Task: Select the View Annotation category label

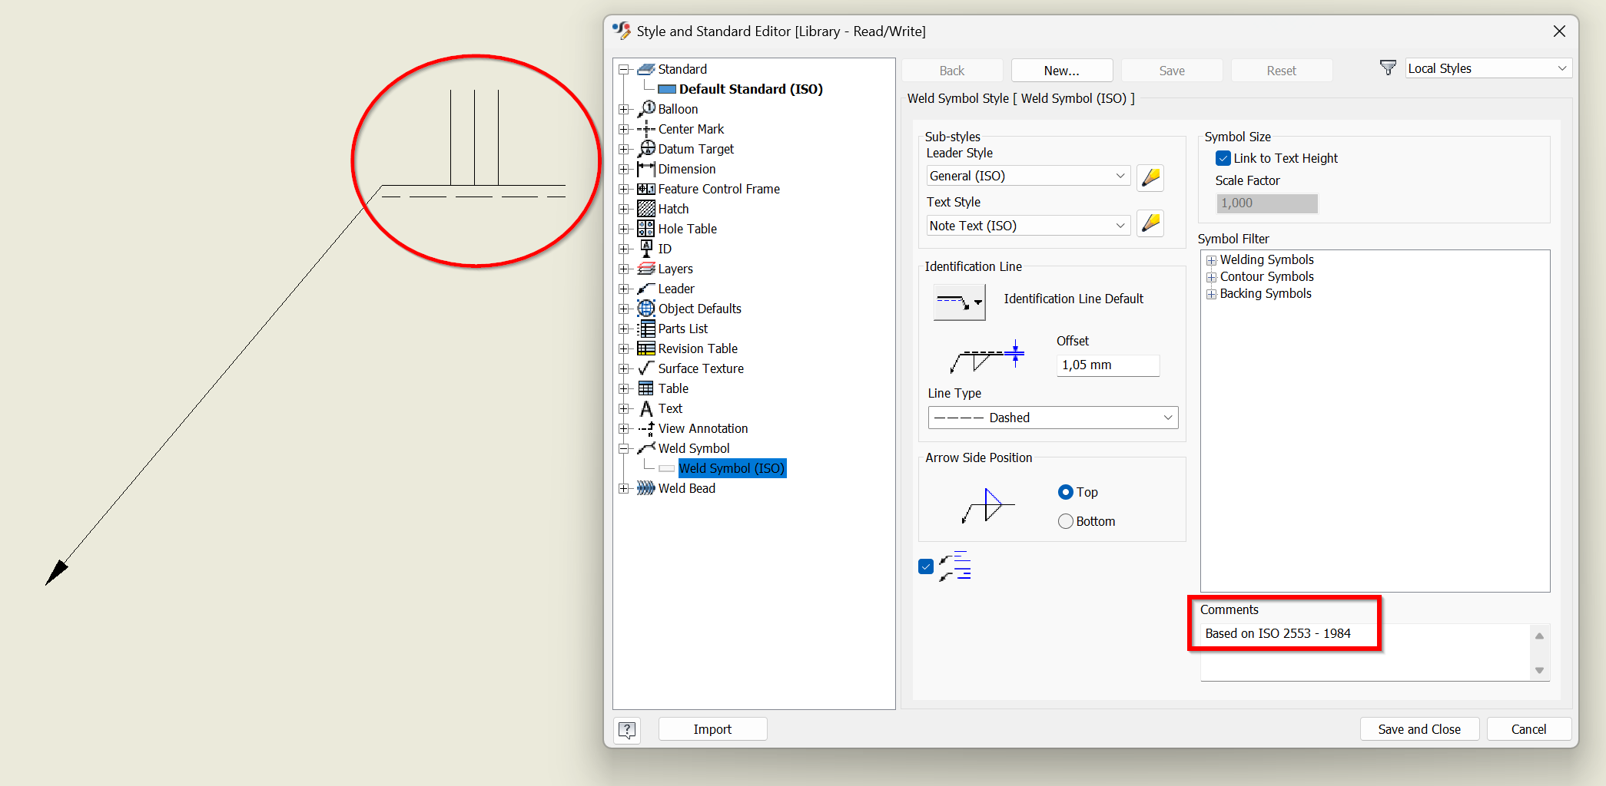Action: (x=703, y=428)
